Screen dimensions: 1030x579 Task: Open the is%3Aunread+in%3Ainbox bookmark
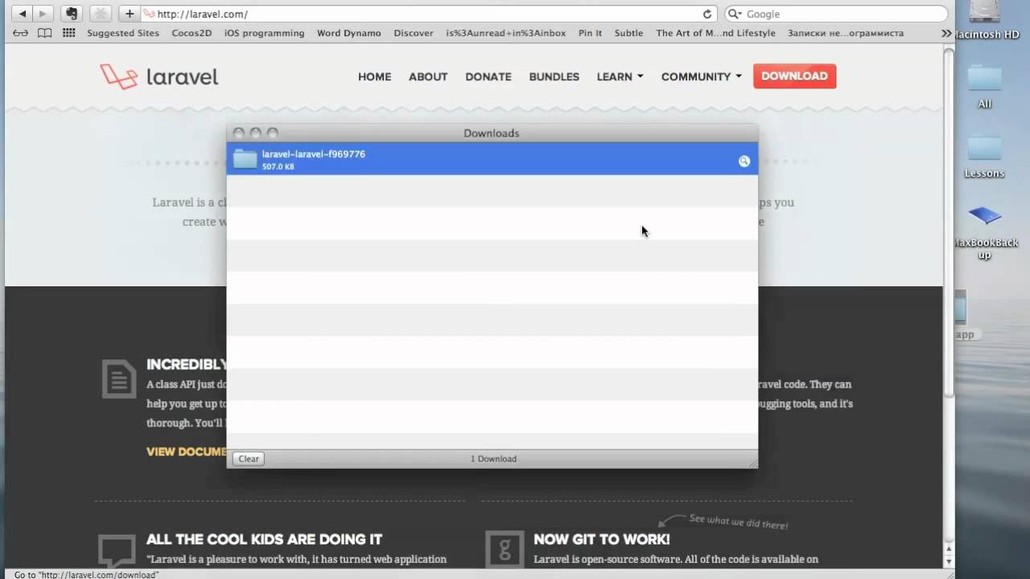[x=506, y=33]
